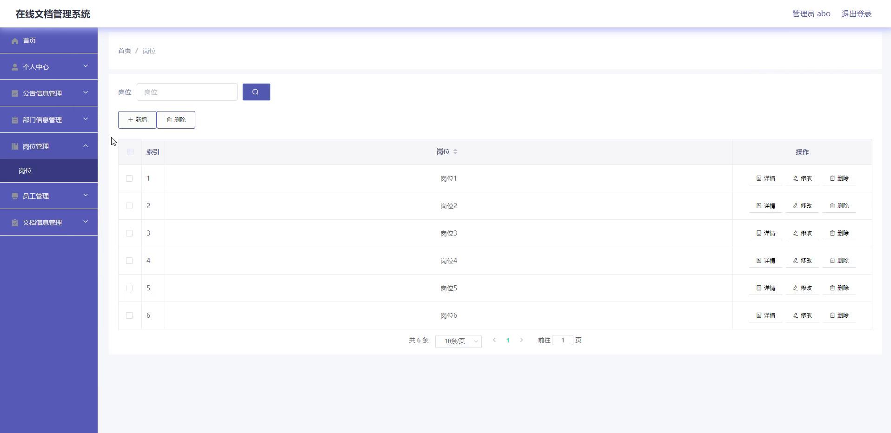Screen dimensions: 891x433
Task: Click the 文档信息管理 clipboard icon
Action: 15,223
